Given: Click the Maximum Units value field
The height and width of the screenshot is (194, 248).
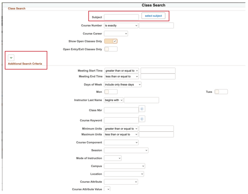Looking at the screenshot, I should 156,134.
